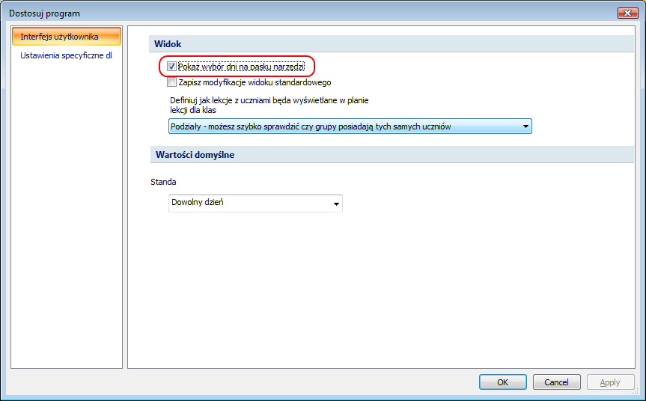
Task: Click the Standa label
Action: tap(163, 182)
